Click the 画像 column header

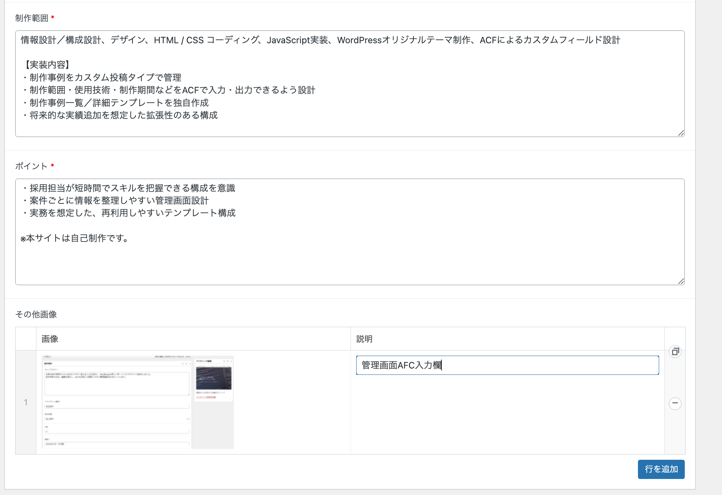point(50,339)
